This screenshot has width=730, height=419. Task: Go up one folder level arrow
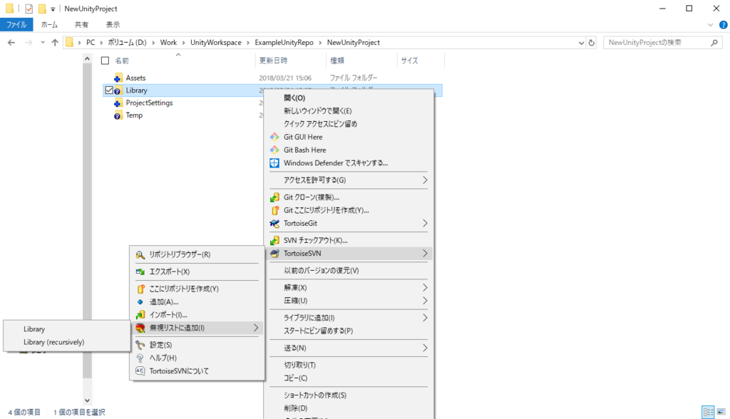[x=55, y=42]
